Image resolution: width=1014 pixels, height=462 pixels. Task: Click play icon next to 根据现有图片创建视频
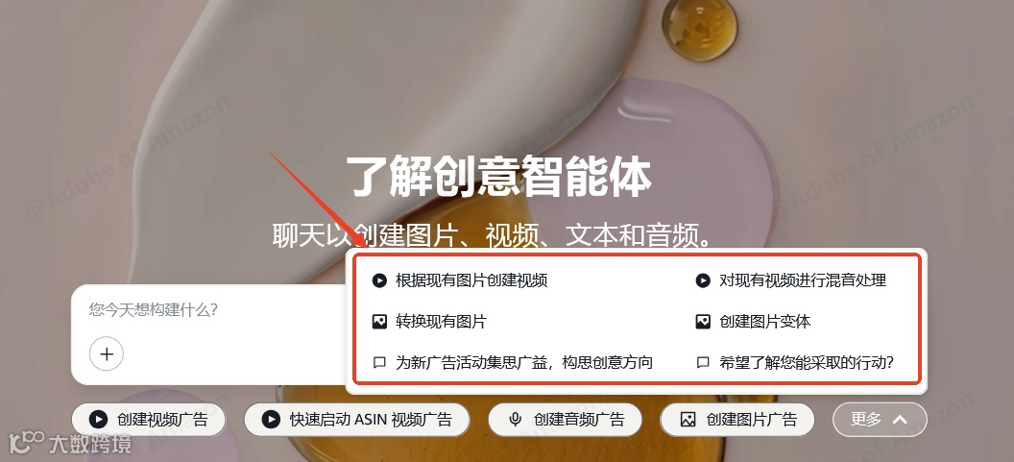pos(379,280)
